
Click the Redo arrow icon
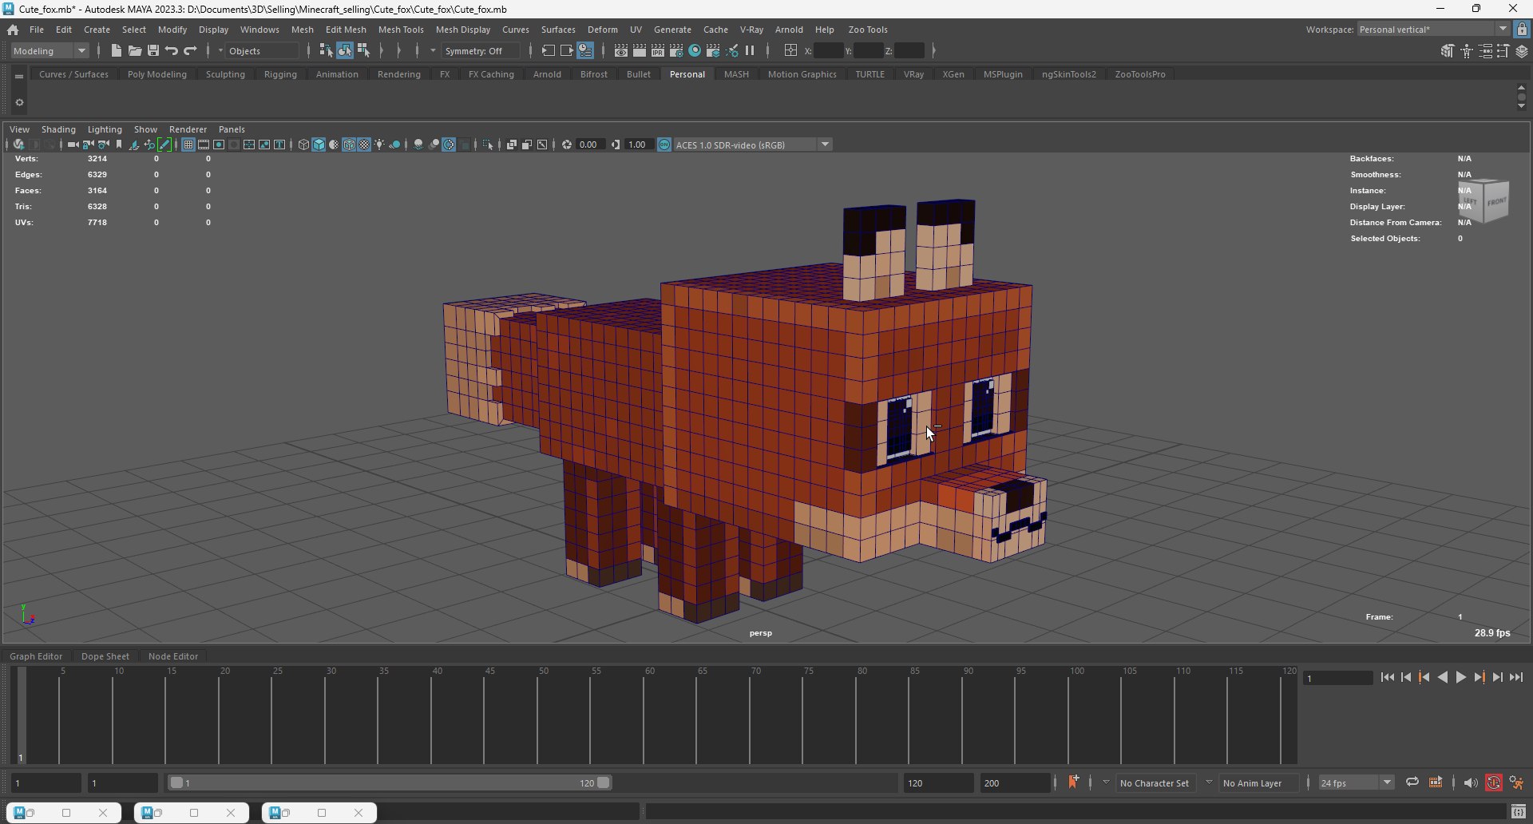click(190, 50)
